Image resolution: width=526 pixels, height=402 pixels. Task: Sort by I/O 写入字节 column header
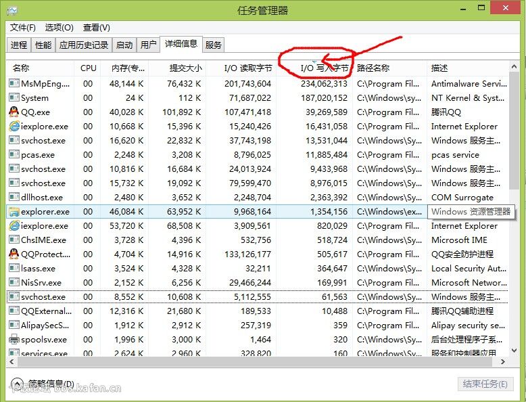(x=314, y=68)
